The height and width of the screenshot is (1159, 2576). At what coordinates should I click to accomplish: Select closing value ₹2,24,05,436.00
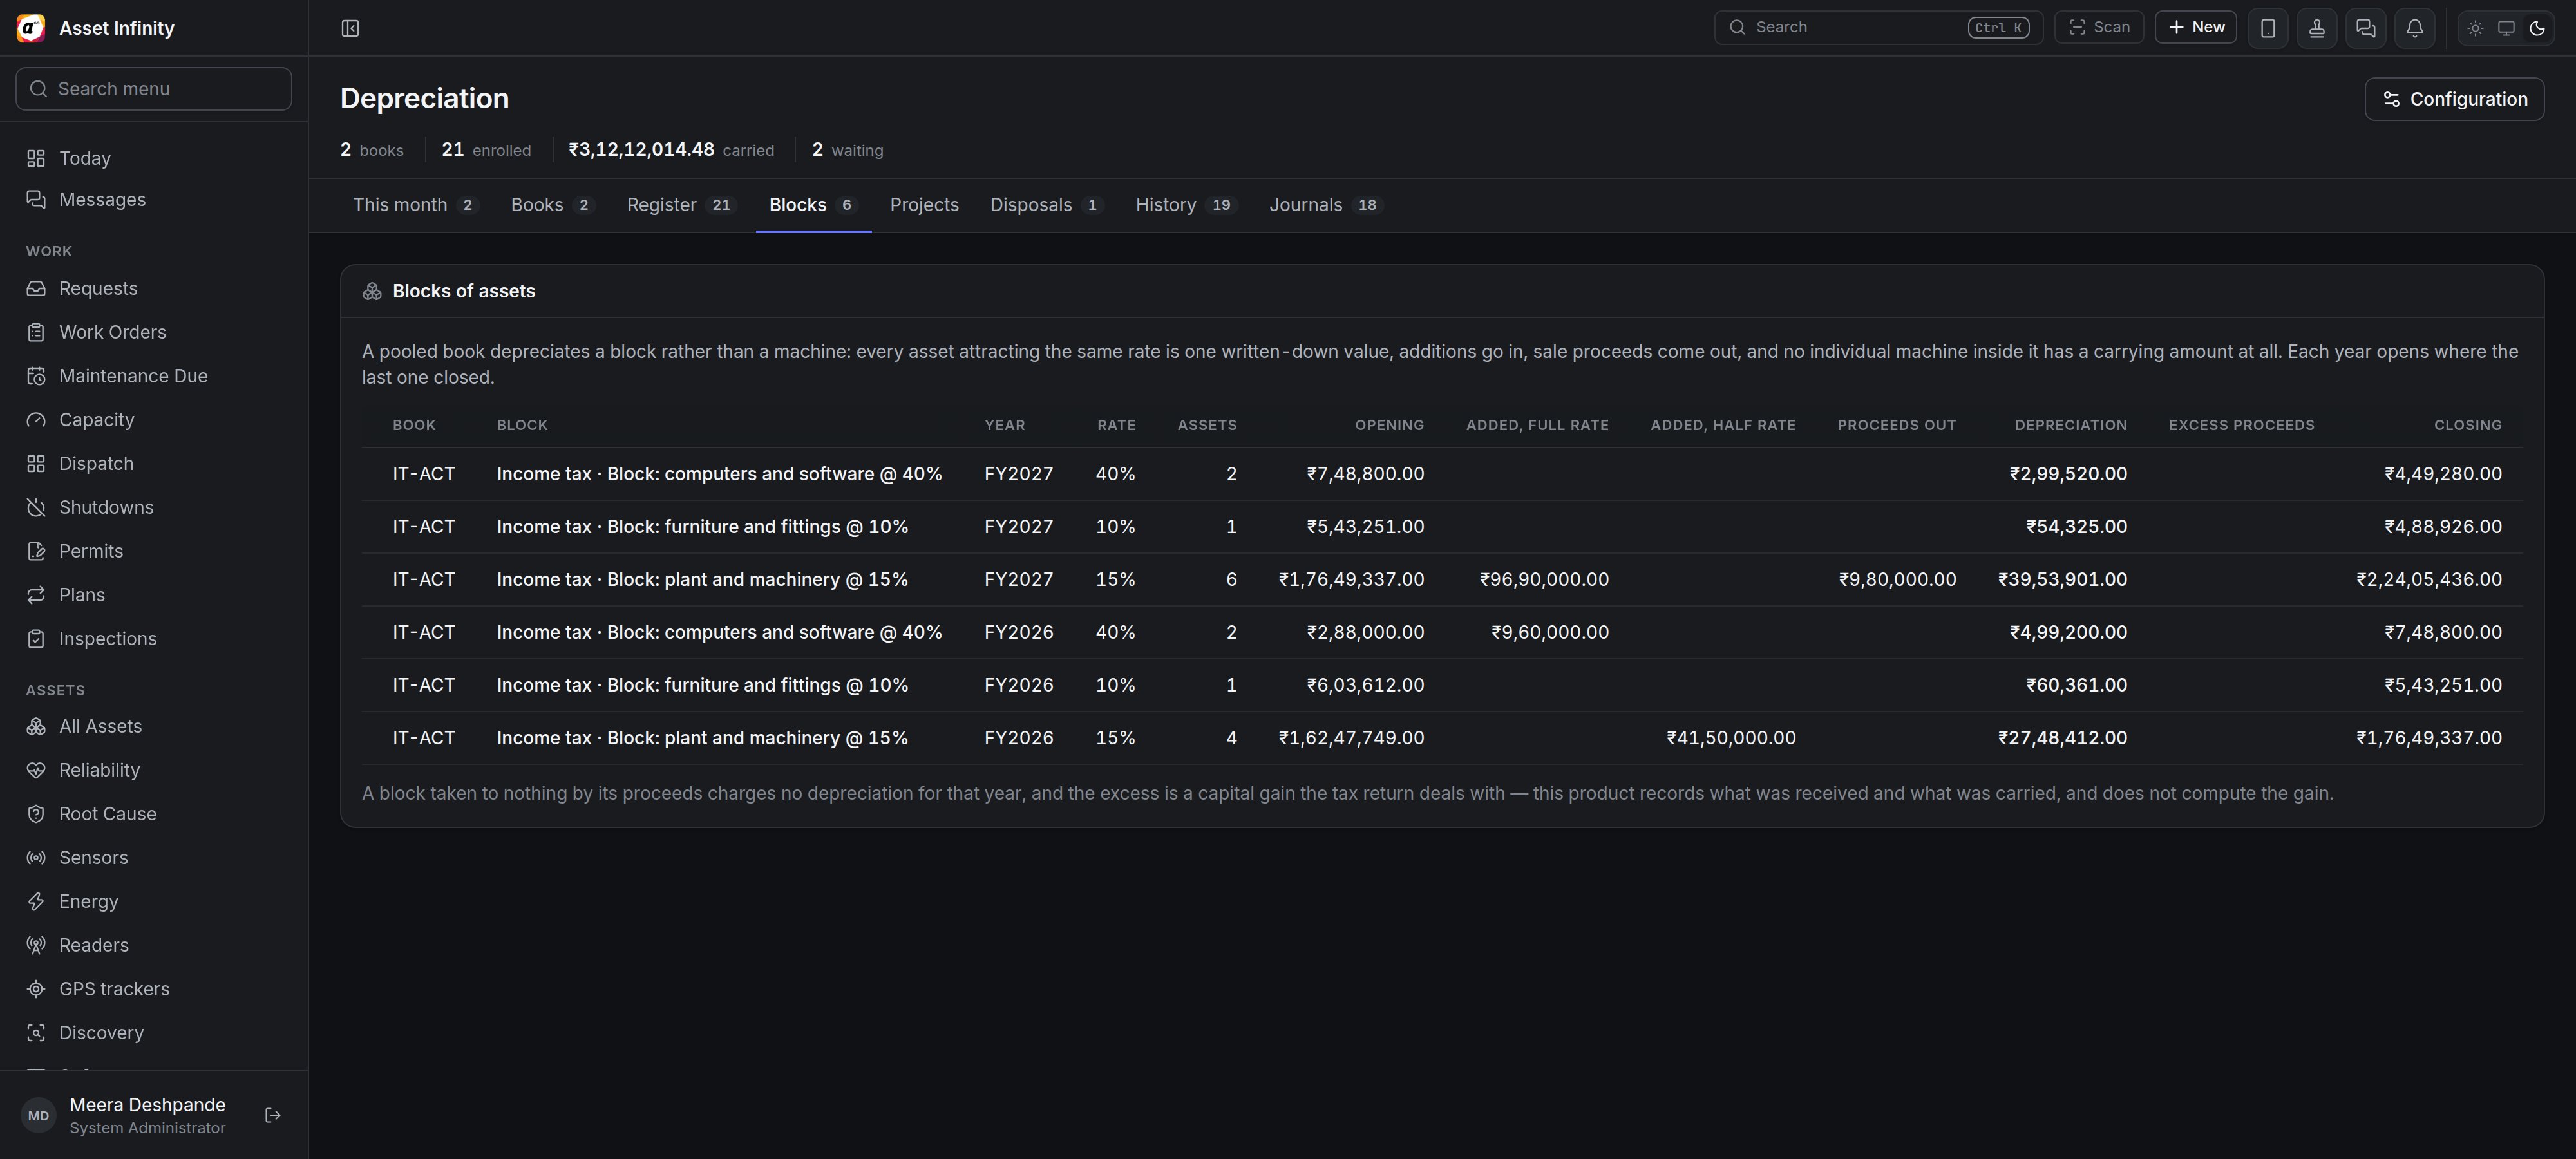pos(2428,580)
